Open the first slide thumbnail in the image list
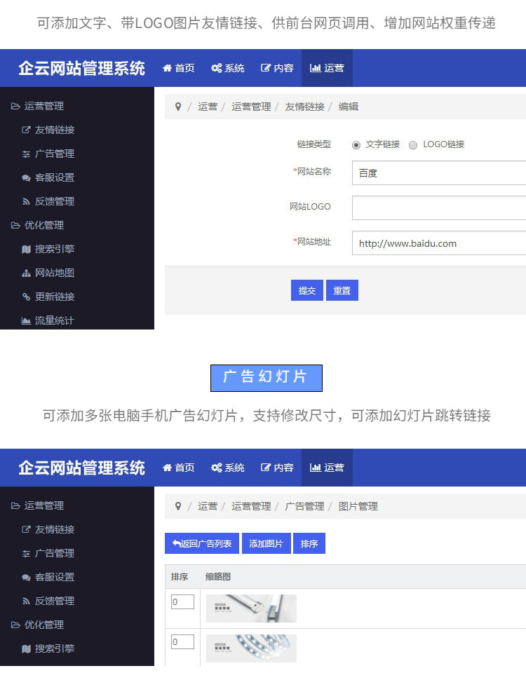This screenshot has width=526, height=673. 251,608
